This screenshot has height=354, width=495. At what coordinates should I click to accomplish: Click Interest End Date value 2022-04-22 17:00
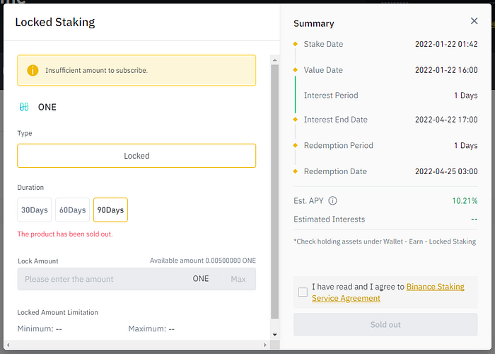(446, 120)
